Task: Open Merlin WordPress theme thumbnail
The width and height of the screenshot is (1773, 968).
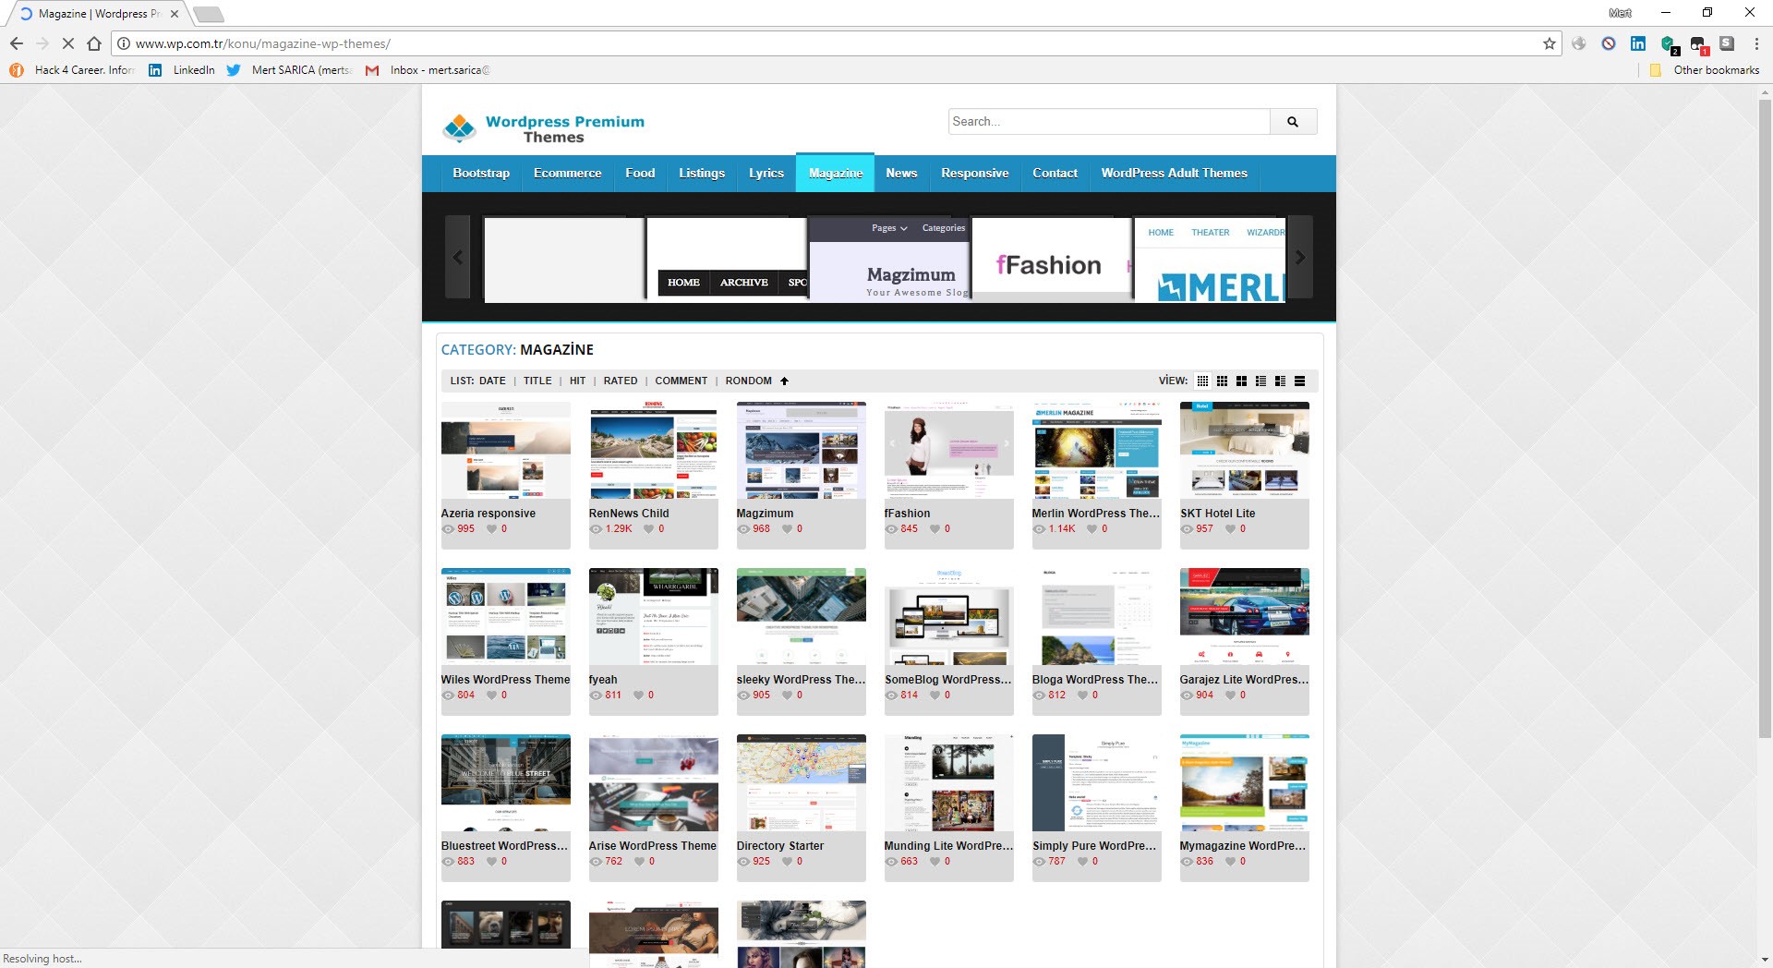Action: 1097,451
